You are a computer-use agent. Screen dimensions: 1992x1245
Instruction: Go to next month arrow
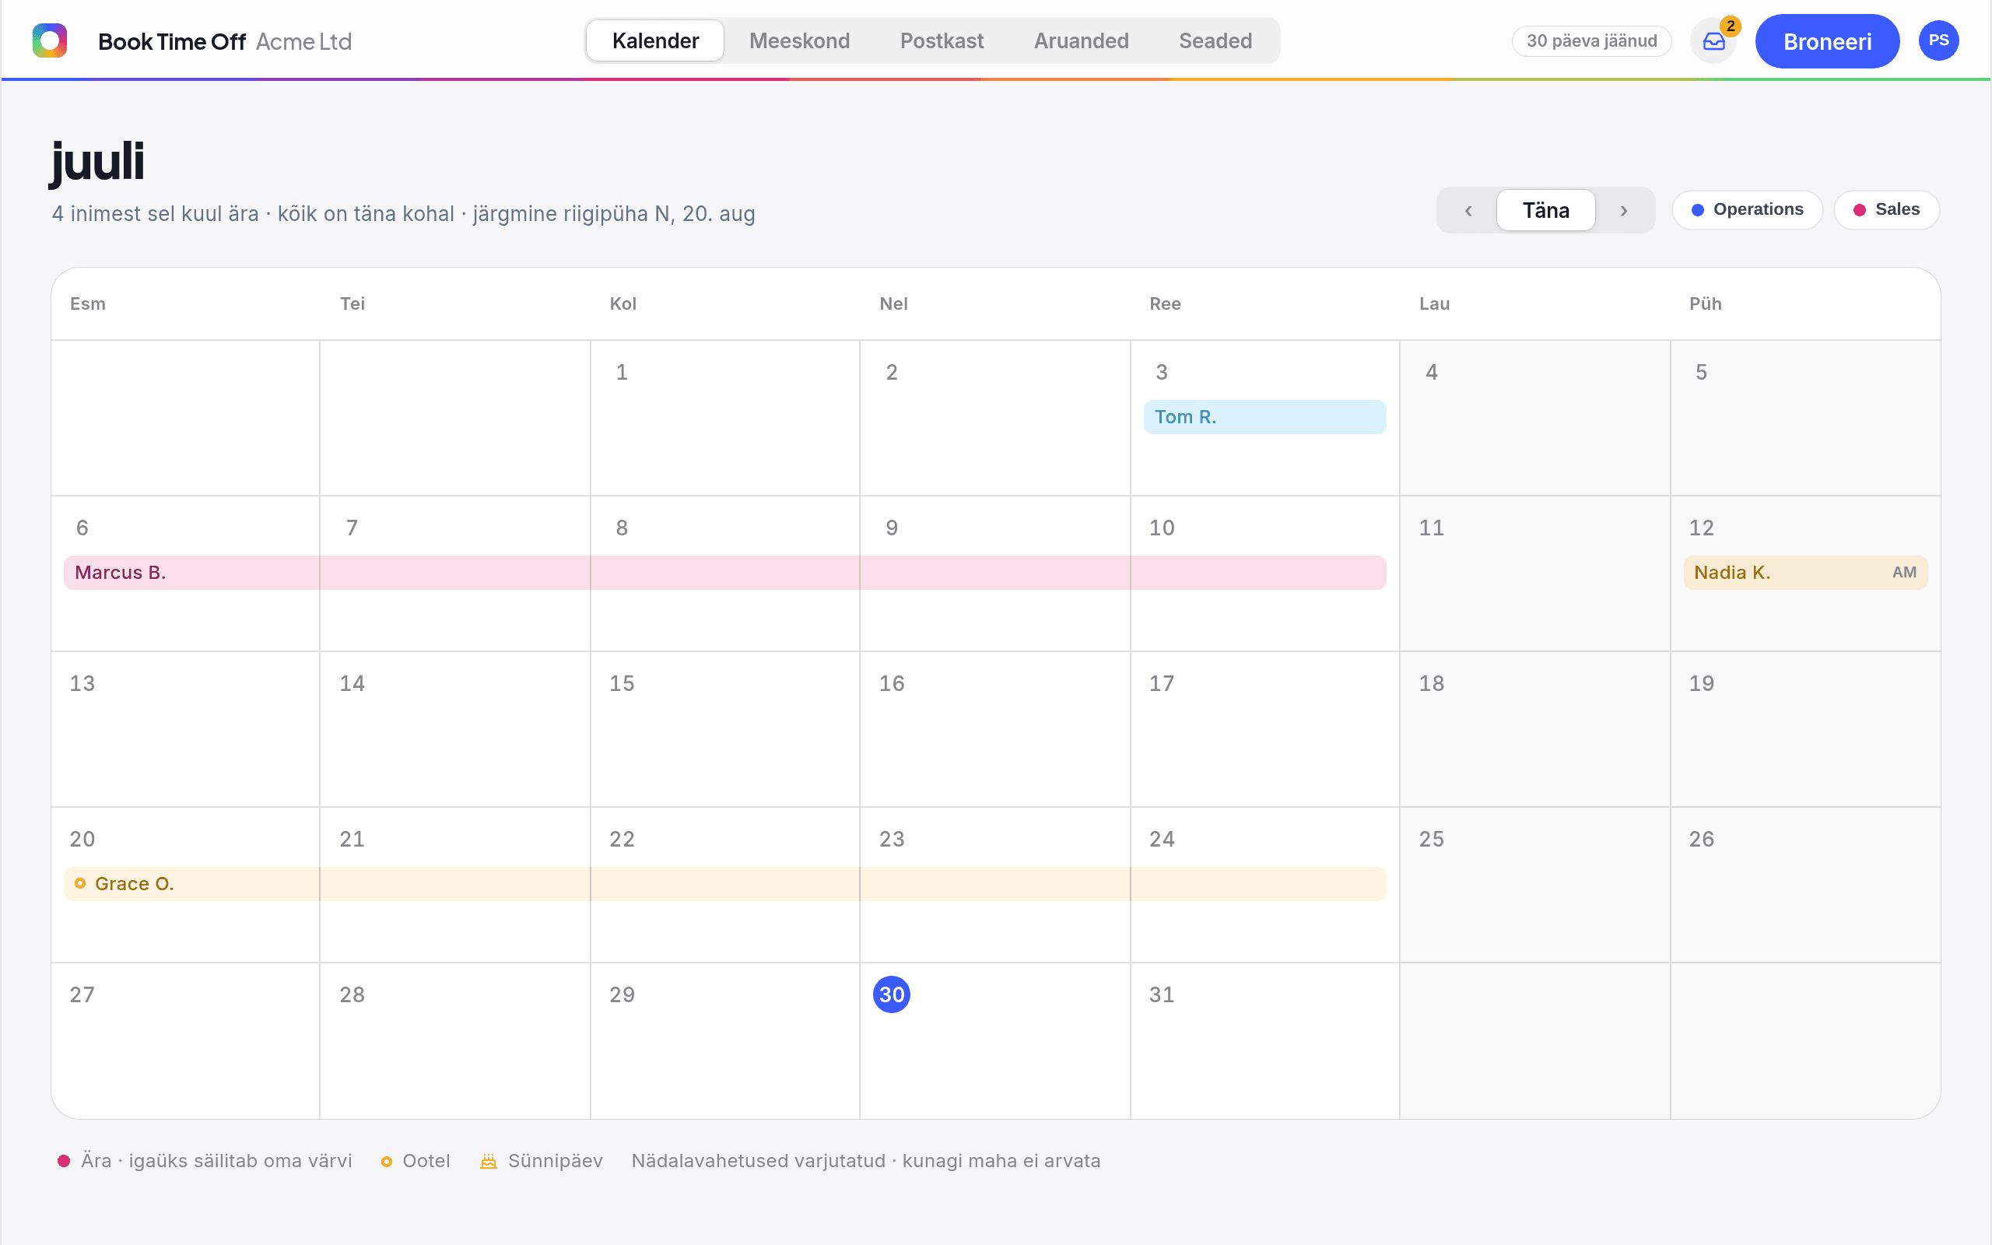click(x=1623, y=211)
